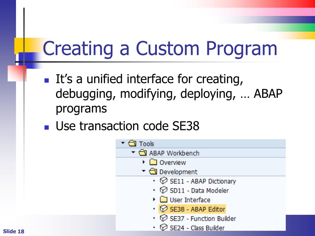Screen dimensions: 315x236
Task: Select the ABAP Workbench label
Action: pos(174,153)
